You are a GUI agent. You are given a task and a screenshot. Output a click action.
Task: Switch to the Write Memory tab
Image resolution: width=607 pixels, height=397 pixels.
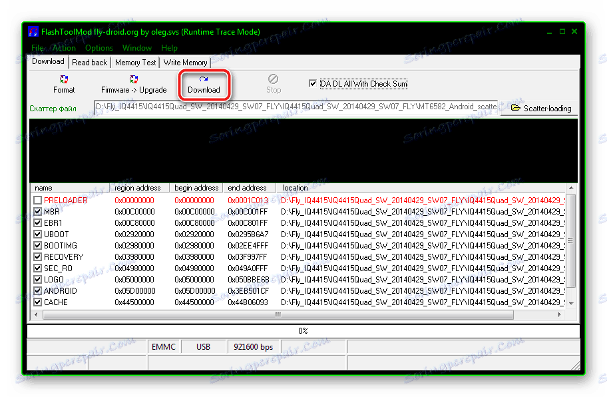pyautogui.click(x=184, y=62)
